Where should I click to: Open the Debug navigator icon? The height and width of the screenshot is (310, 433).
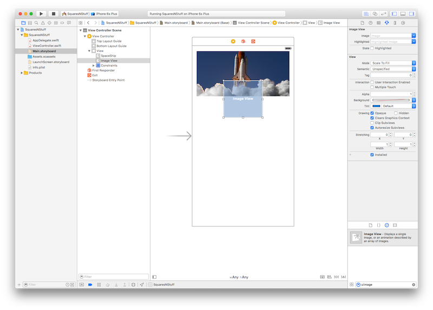tap(56, 23)
